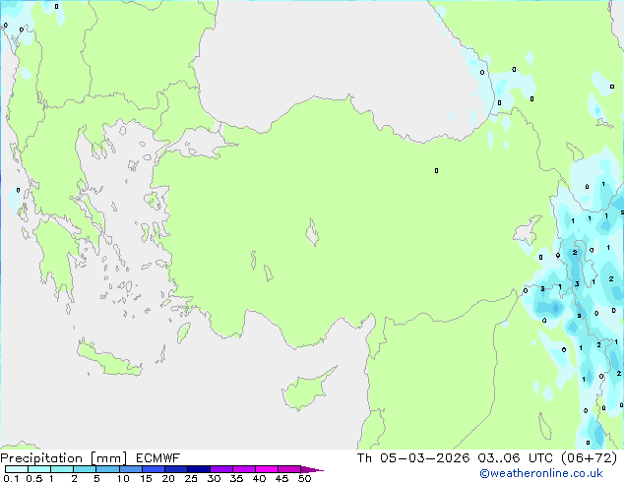Image resolution: width=624 pixels, height=482 pixels.
Task: Click the ECMWF model label
Action: tap(158, 458)
